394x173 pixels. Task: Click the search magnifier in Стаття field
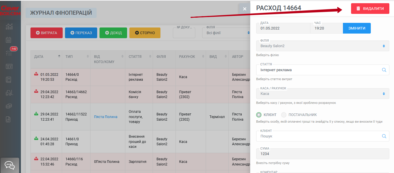tap(384, 70)
